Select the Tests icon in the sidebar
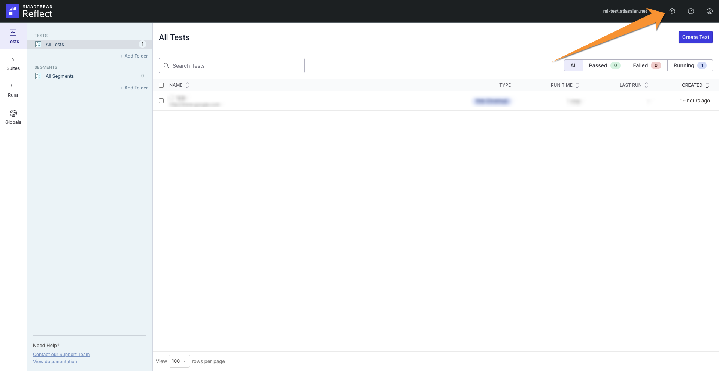The image size is (719, 371). (13, 36)
